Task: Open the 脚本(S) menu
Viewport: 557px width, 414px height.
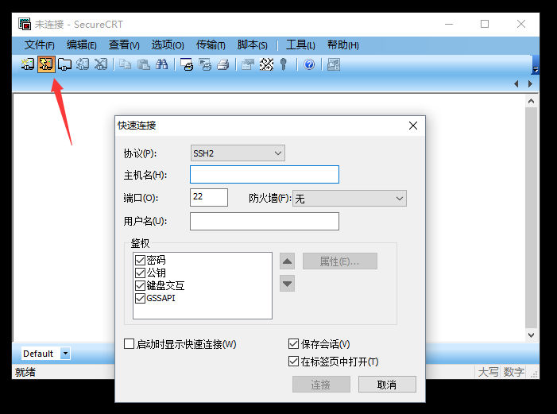Action: [252, 45]
